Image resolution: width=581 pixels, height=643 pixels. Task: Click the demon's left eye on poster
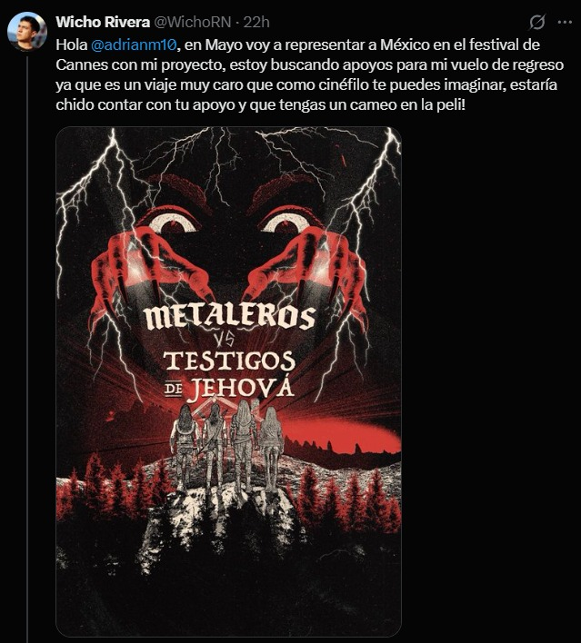click(x=172, y=224)
